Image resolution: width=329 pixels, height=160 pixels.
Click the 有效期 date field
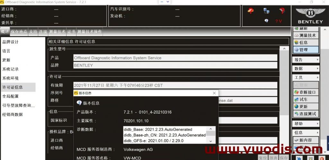(x=175, y=85)
